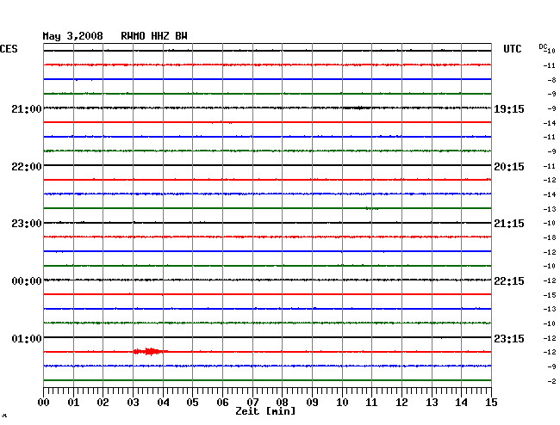
Task: Click minute 08 on the time axis
Action: click(282, 403)
